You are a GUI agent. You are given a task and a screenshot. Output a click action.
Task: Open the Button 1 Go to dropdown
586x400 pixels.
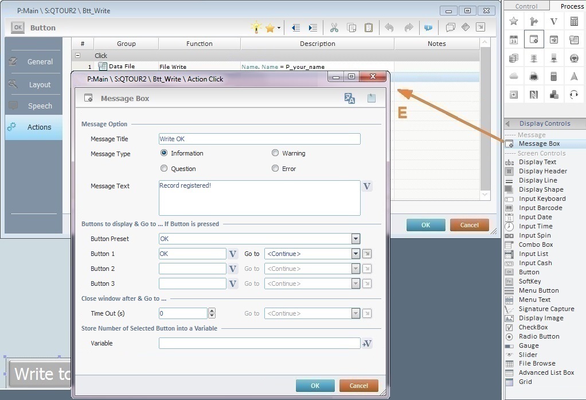(355, 254)
